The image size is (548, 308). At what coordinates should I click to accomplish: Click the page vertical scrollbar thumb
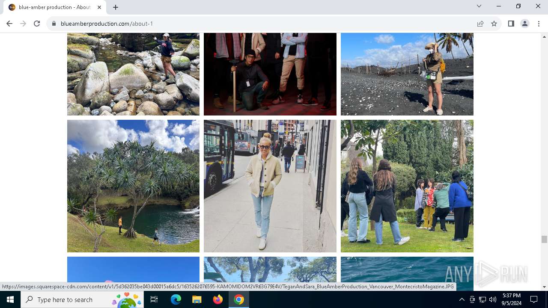pos(544,239)
